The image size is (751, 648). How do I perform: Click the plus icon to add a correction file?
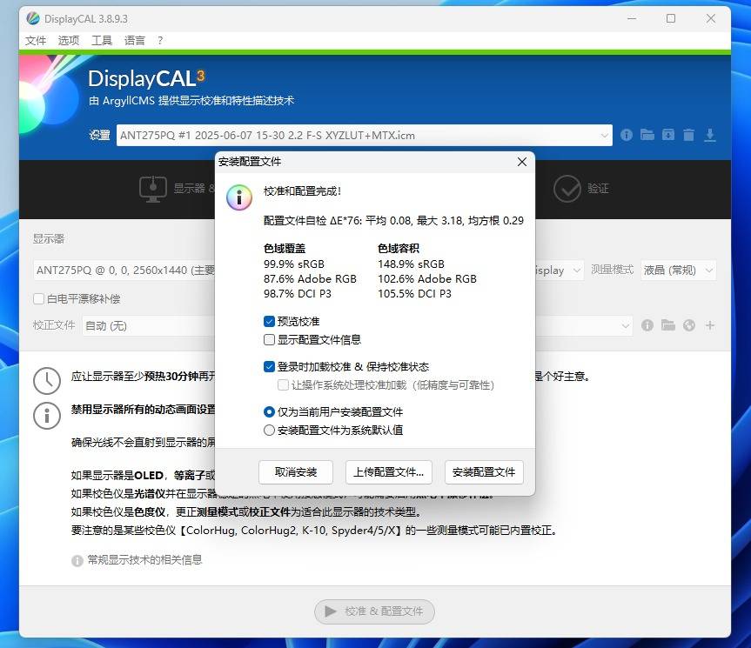pyautogui.click(x=710, y=325)
